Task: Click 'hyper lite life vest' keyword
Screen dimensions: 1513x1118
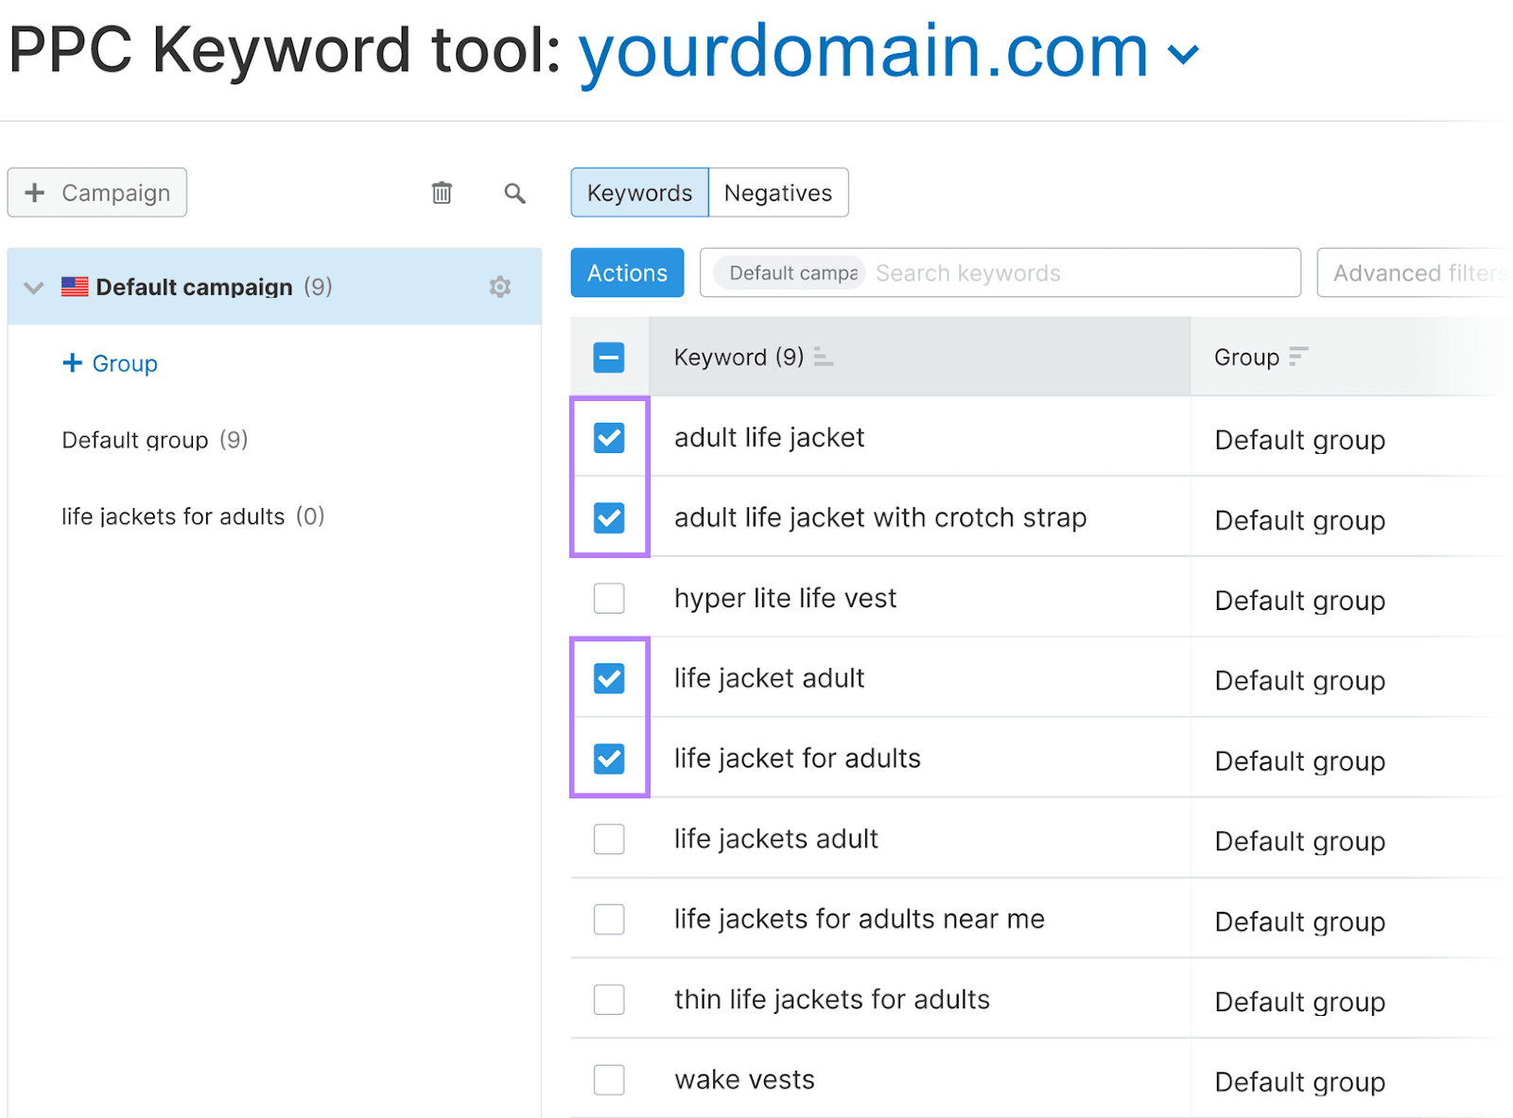Action: 785,598
